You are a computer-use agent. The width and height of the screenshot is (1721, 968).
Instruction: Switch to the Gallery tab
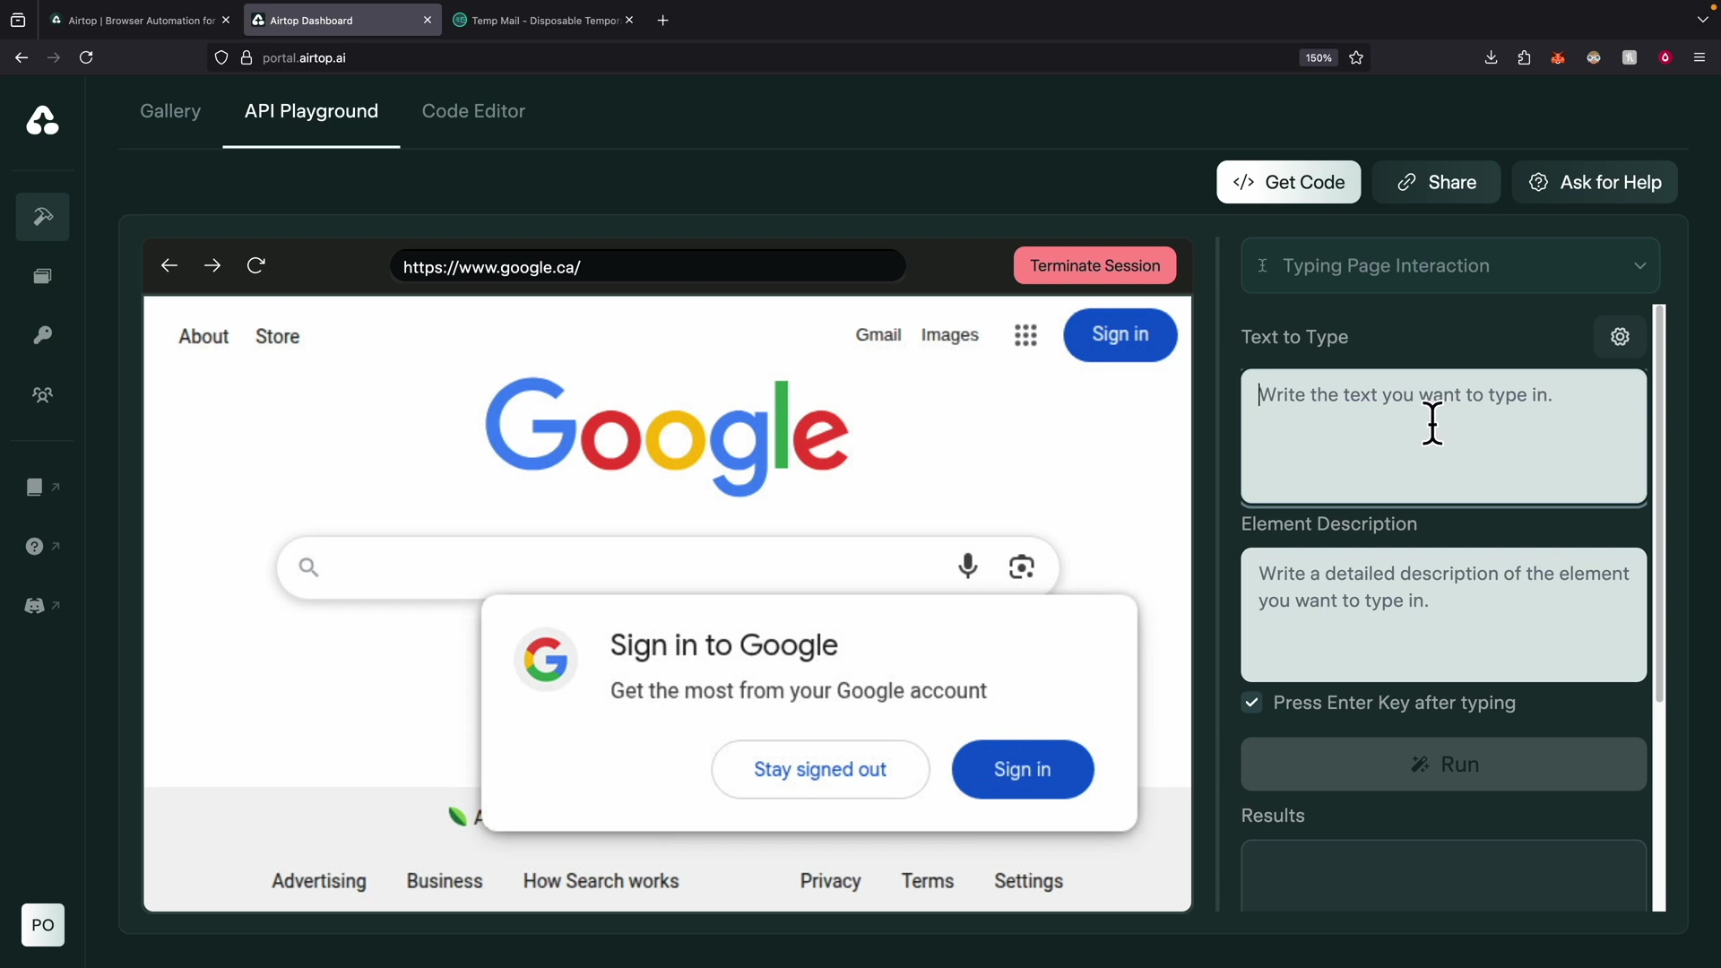pos(170,111)
